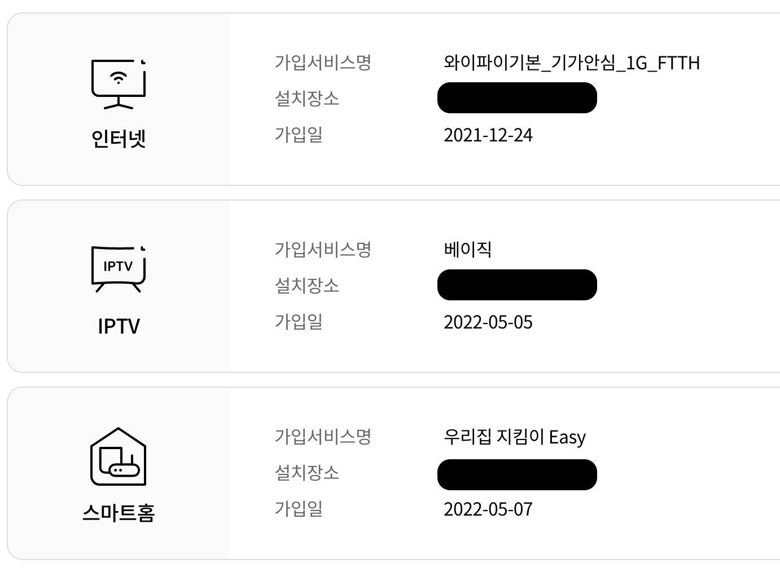
Task: Click the redacted smart home installation address
Action: 517,474
